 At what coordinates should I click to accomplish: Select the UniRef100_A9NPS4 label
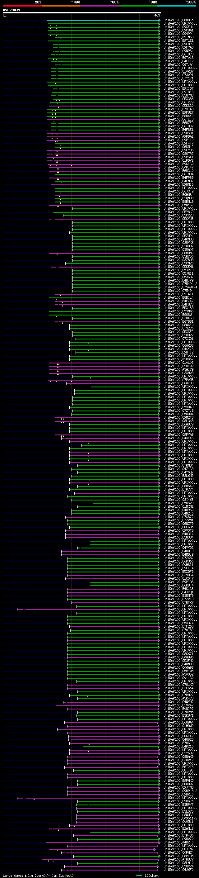178,51
